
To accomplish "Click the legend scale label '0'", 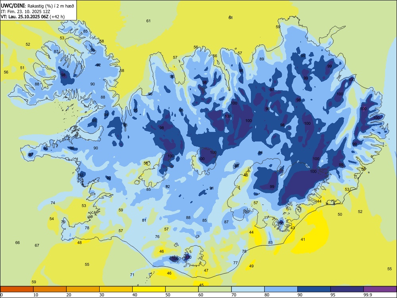I will tap(2, 295).
